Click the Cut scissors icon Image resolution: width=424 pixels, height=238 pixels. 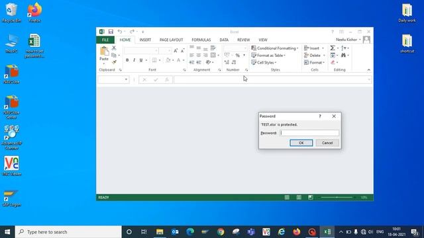[x=114, y=48]
